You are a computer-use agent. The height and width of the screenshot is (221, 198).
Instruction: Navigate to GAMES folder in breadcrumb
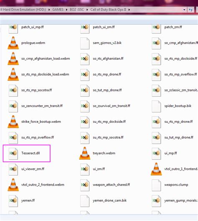pyautogui.click(x=58, y=10)
